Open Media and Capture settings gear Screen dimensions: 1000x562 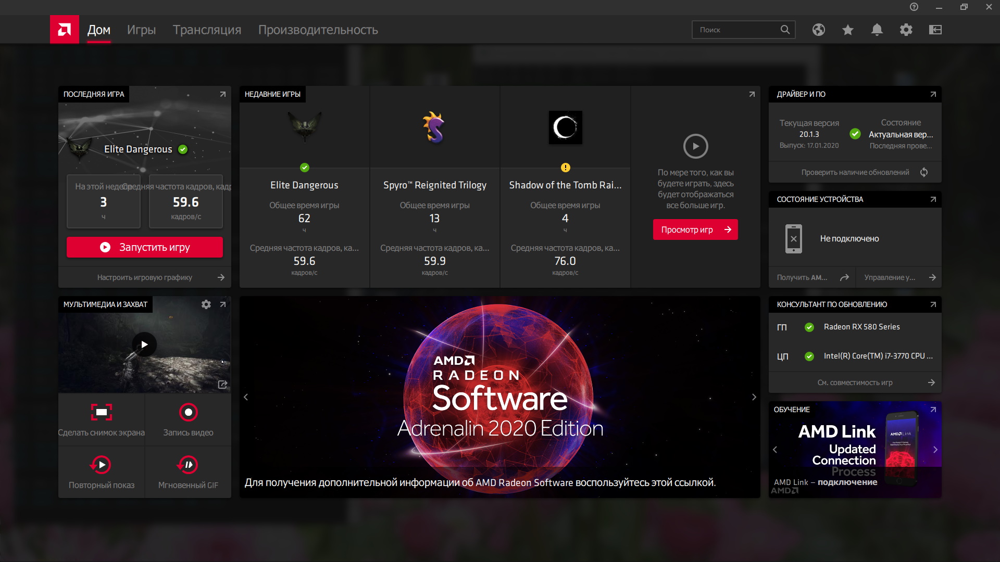click(206, 304)
